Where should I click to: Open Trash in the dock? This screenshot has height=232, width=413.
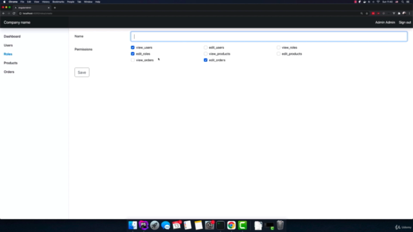280,226
